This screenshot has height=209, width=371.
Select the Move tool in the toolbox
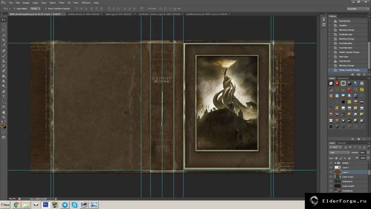[4, 20]
